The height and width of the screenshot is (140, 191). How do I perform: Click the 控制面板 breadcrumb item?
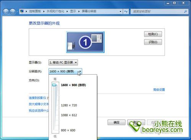pos(35,11)
